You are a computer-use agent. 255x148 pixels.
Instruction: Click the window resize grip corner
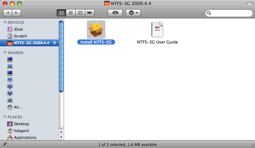point(253,145)
